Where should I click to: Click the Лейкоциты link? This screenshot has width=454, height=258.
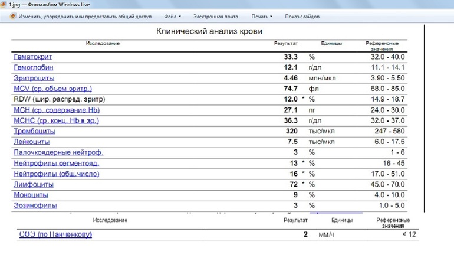31,142
